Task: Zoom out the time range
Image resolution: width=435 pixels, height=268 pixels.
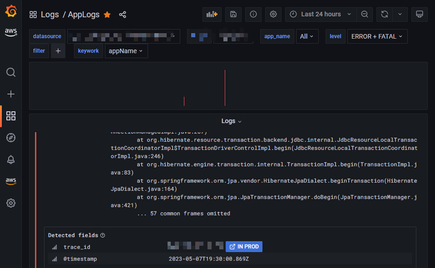Action: [365, 14]
